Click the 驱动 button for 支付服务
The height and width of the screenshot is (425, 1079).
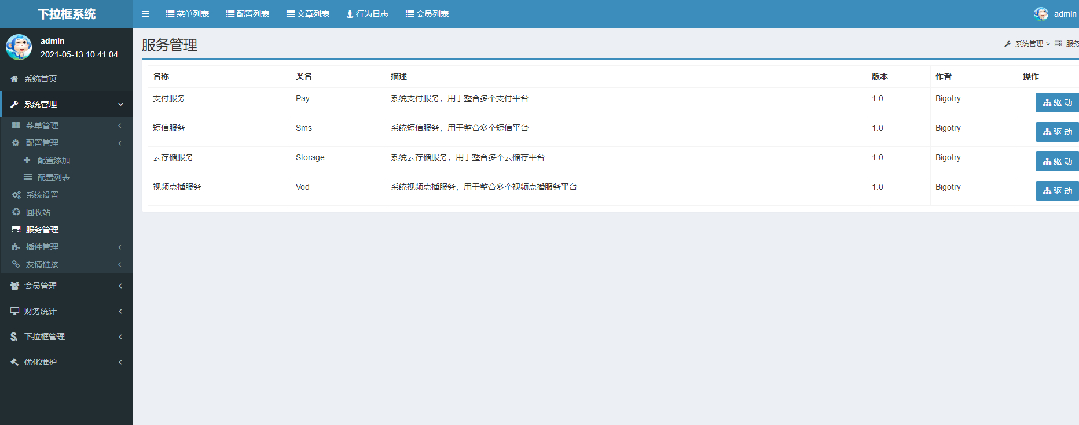1057,102
